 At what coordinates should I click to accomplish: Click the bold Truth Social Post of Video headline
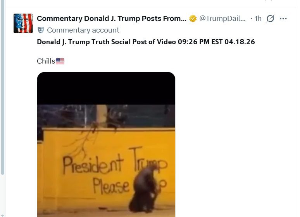click(x=146, y=42)
